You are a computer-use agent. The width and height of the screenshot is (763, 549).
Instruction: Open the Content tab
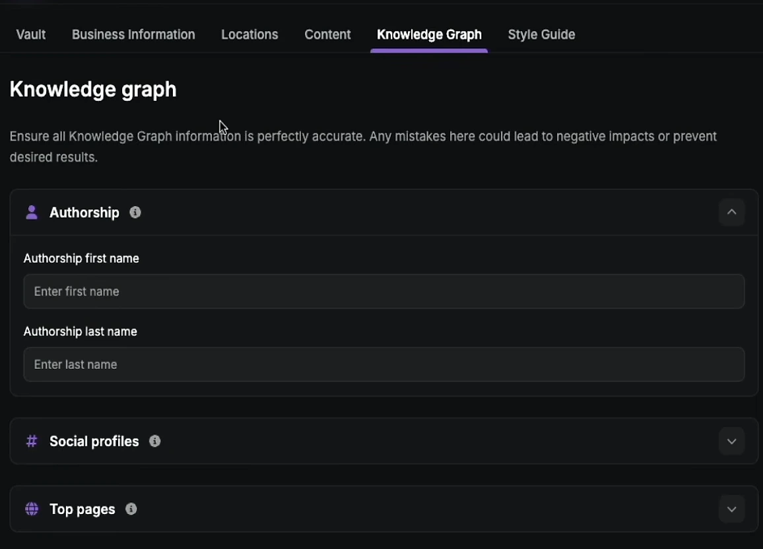coord(327,34)
